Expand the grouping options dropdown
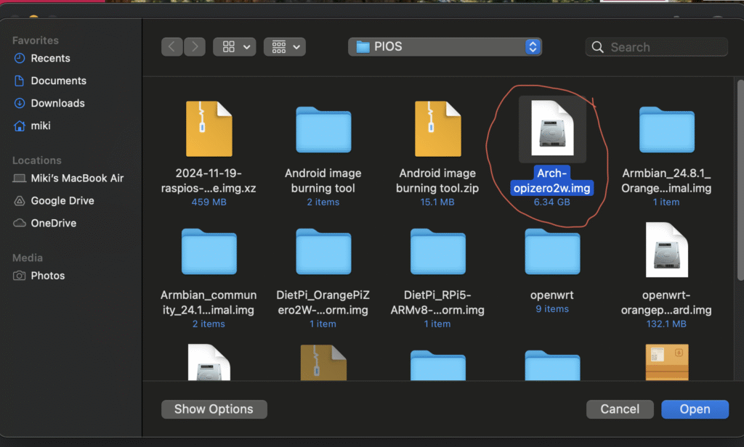 pyautogui.click(x=284, y=47)
